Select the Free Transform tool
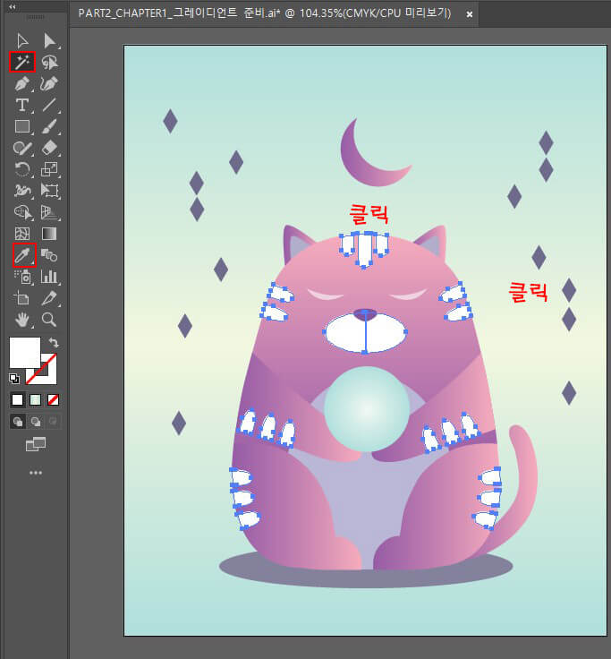This screenshot has width=611, height=659. coord(49,191)
